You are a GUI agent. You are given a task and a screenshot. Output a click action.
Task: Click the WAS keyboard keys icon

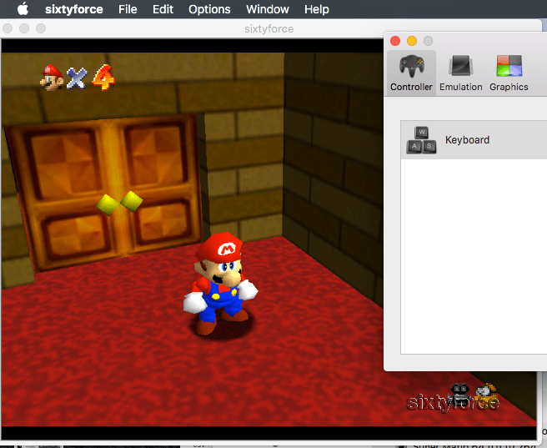pos(421,140)
